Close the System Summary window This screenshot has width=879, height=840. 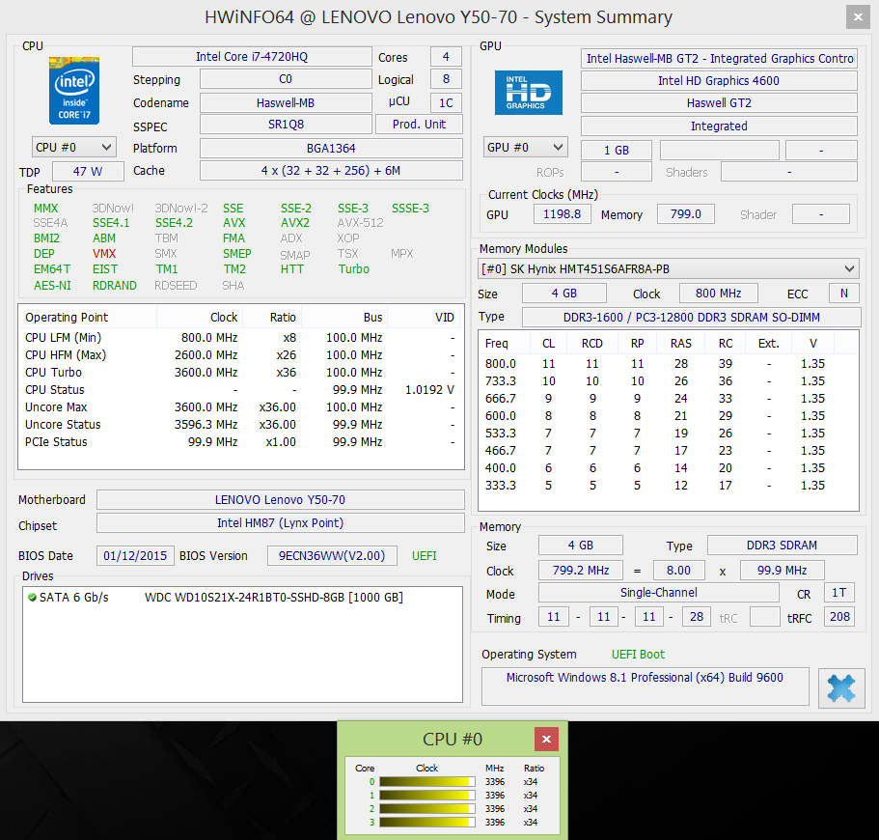(858, 16)
